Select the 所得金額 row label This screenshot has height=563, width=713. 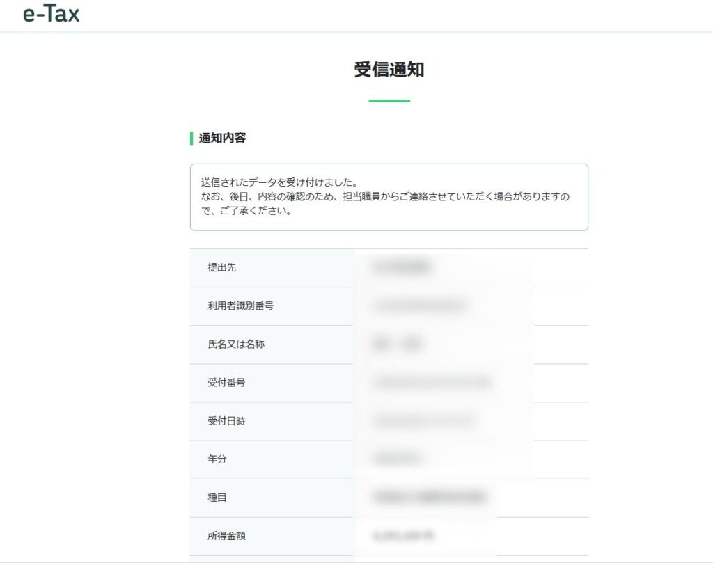(x=226, y=536)
